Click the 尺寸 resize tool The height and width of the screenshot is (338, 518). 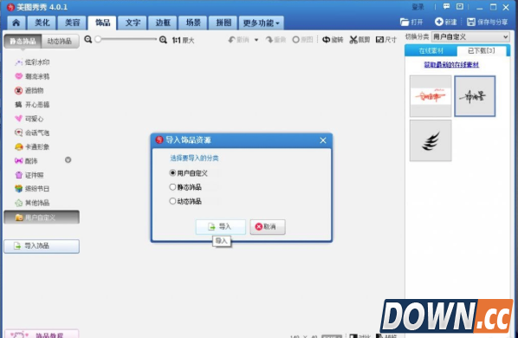tap(386, 40)
